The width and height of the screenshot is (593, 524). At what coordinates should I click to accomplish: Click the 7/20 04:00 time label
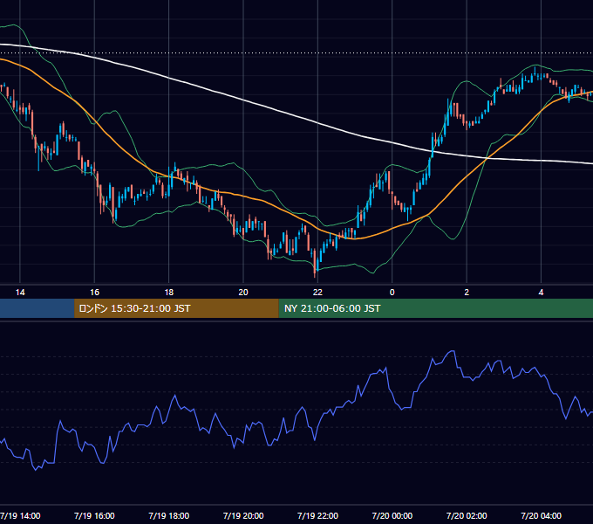tap(542, 515)
